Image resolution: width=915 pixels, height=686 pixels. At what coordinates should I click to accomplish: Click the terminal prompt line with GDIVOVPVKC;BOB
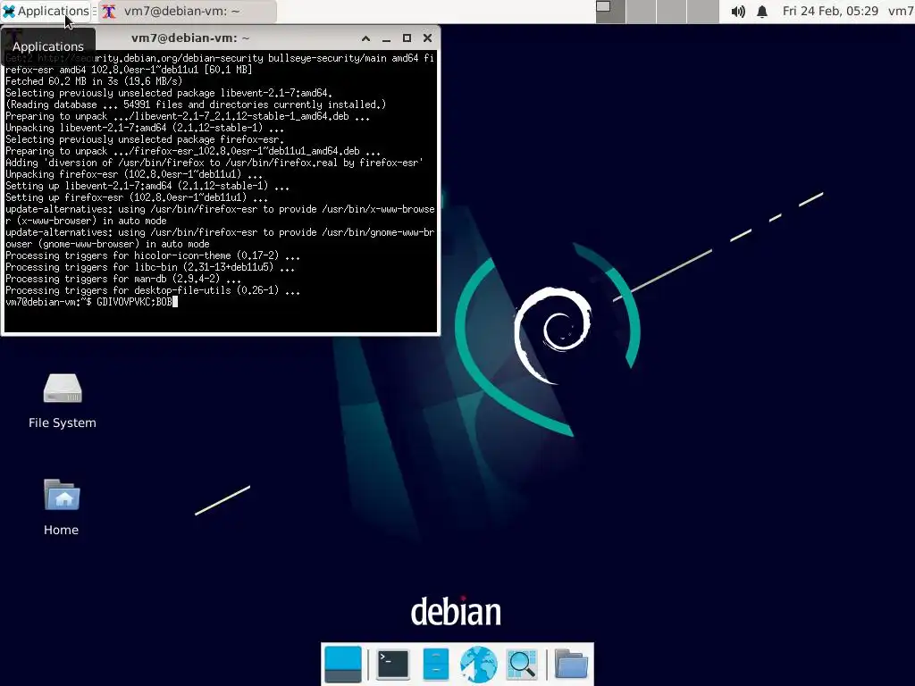[91, 302]
